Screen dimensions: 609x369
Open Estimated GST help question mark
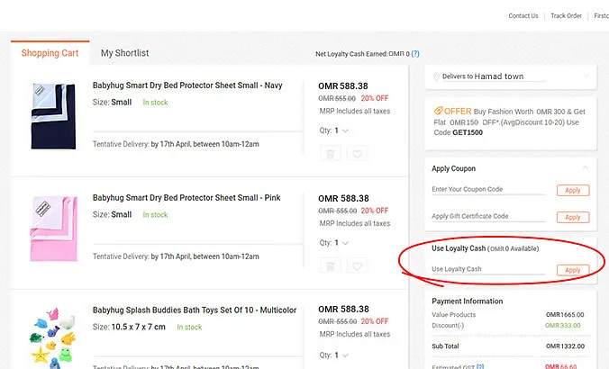click(x=480, y=366)
